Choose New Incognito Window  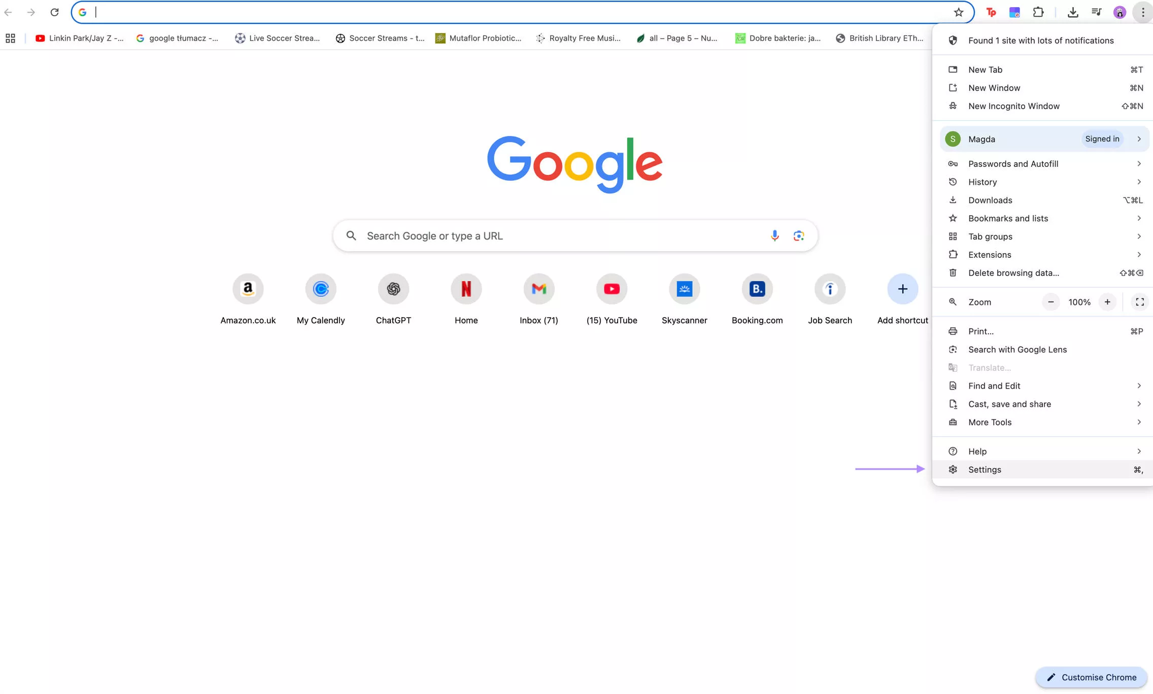pyautogui.click(x=1044, y=106)
